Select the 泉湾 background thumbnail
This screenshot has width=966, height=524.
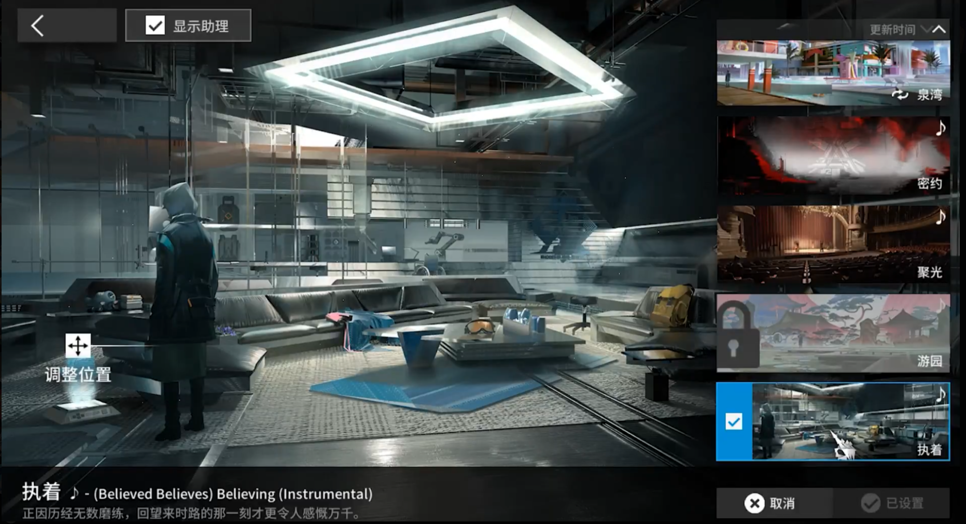pos(833,73)
